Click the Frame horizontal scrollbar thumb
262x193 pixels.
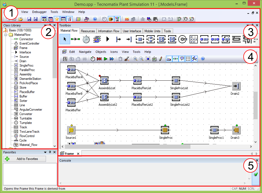128,146
